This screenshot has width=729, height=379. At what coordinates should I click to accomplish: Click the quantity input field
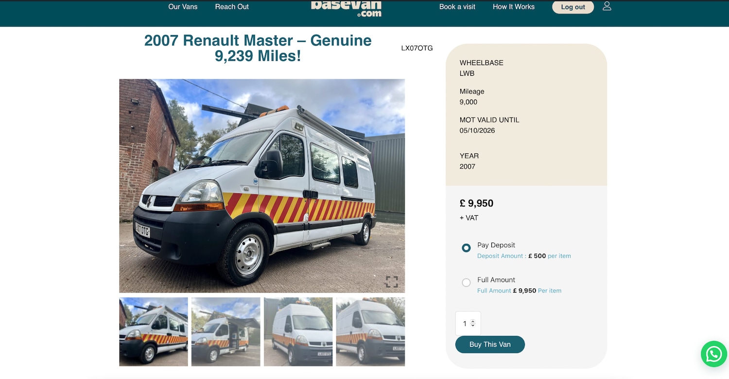468,323
